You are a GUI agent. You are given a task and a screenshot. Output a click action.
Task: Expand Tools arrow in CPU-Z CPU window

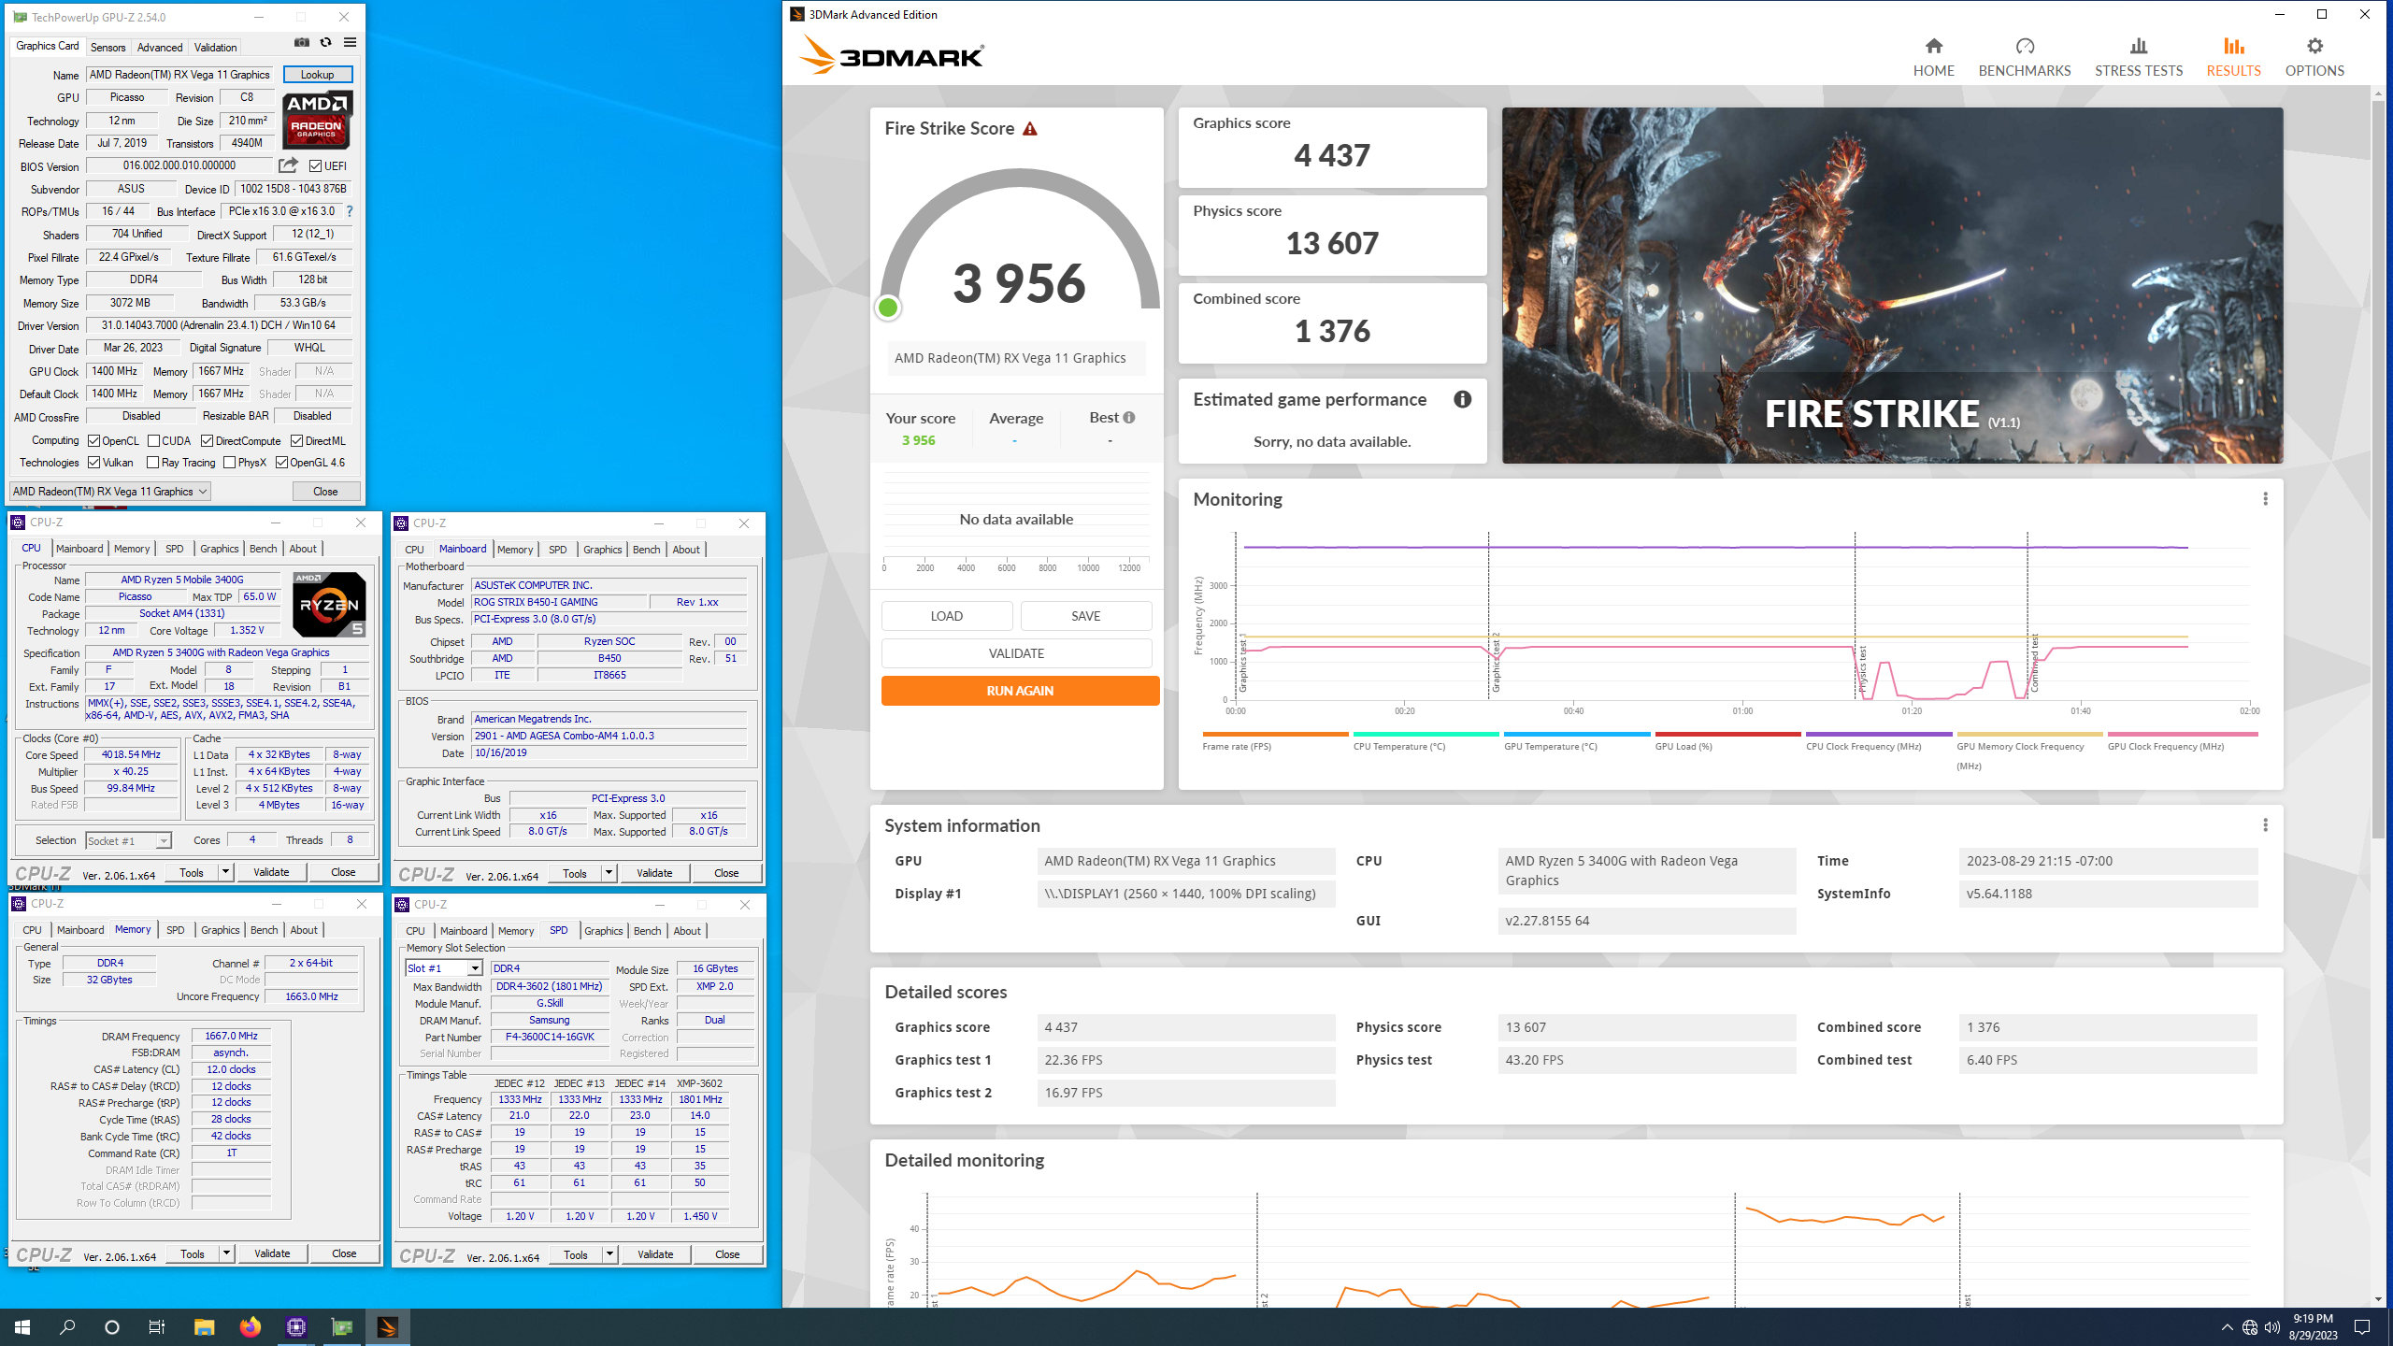(x=225, y=872)
